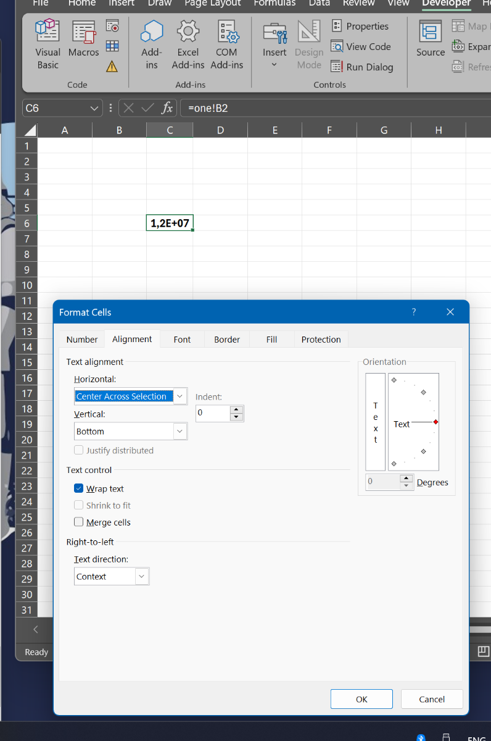Click the Indent value field
This screenshot has height=741, width=491.
pyautogui.click(x=213, y=413)
